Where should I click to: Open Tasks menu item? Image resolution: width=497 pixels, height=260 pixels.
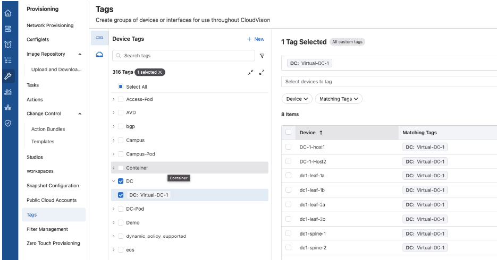tap(32, 85)
